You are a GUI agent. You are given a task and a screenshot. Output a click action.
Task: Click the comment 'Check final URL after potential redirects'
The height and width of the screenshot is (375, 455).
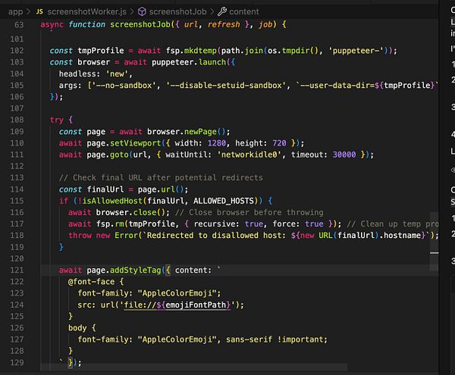point(161,177)
